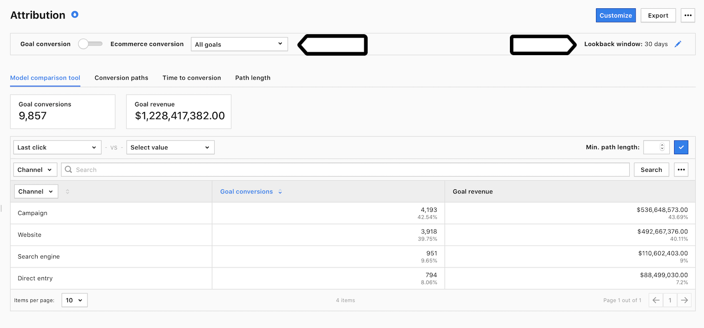This screenshot has height=328, width=704.
Task: Open the Last click model dropdown
Action: pyautogui.click(x=57, y=147)
